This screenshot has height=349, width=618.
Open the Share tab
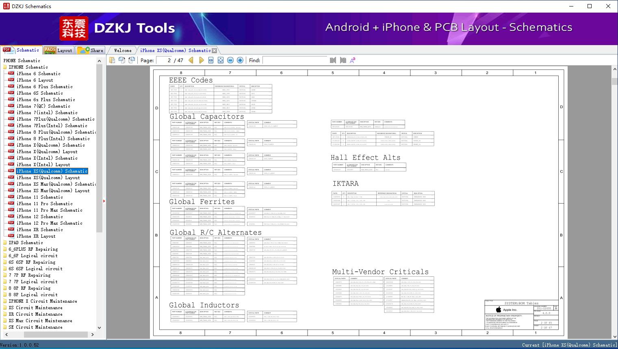91,50
